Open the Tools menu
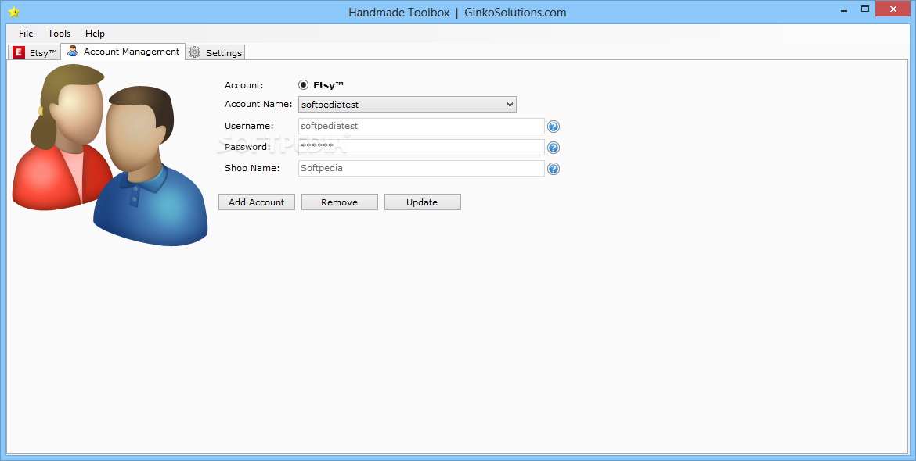This screenshot has height=461, width=916. 59,34
